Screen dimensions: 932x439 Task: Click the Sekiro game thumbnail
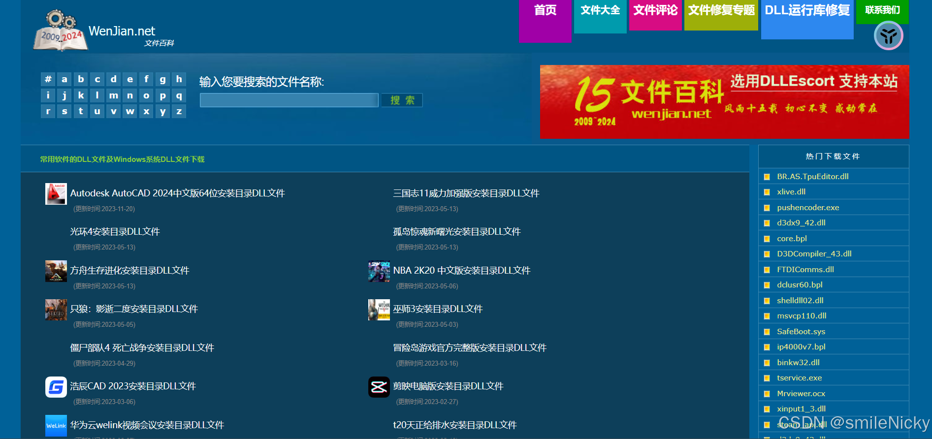(56, 310)
